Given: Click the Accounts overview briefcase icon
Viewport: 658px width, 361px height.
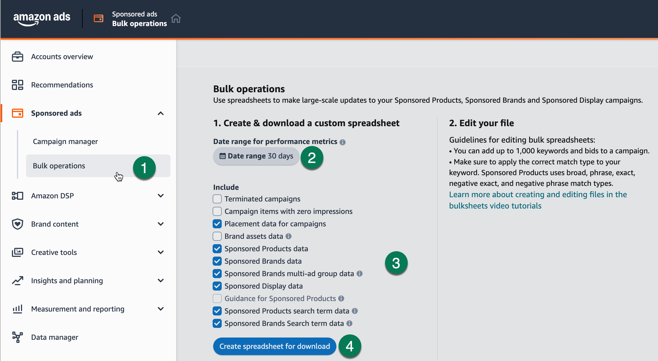Looking at the screenshot, I should tap(18, 57).
